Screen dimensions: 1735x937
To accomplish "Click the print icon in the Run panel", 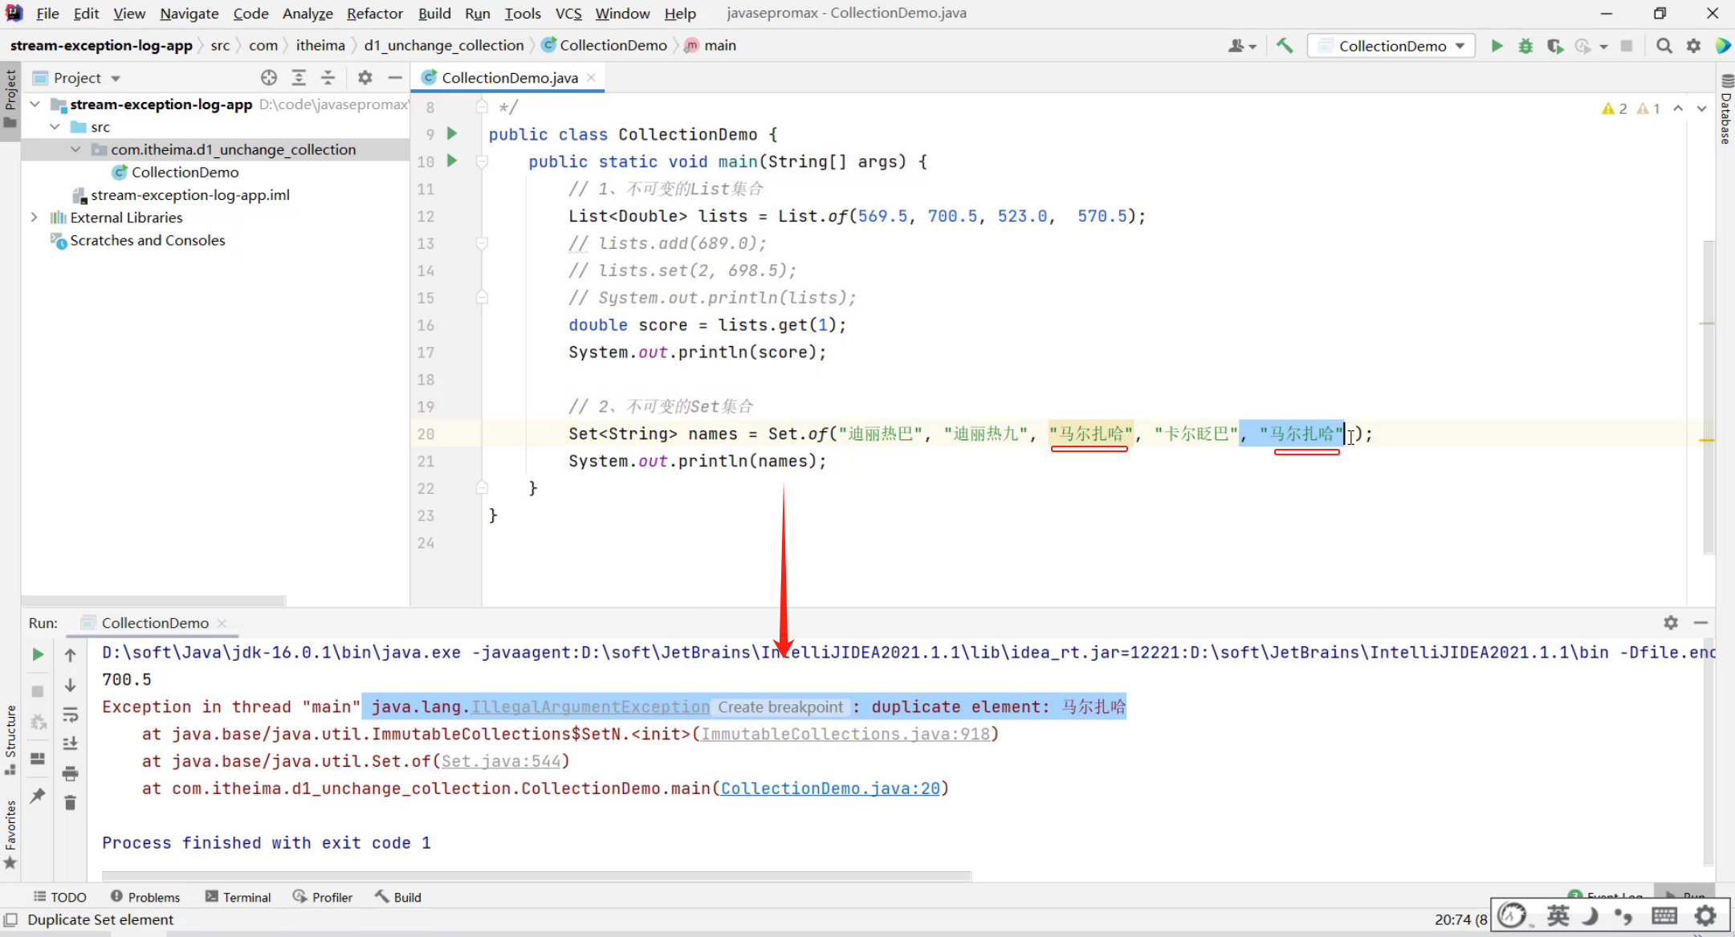I will [70, 773].
